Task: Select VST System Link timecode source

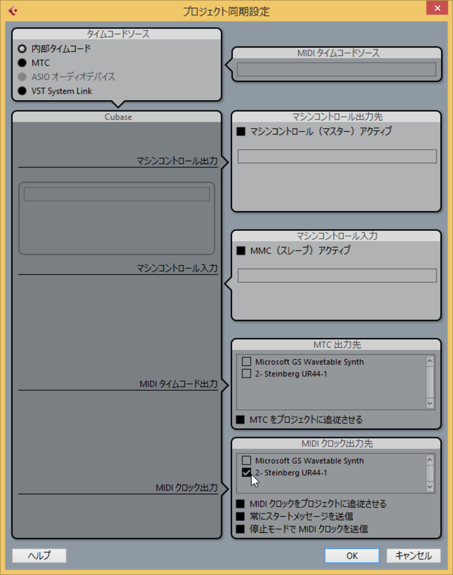Action: pyautogui.click(x=22, y=91)
